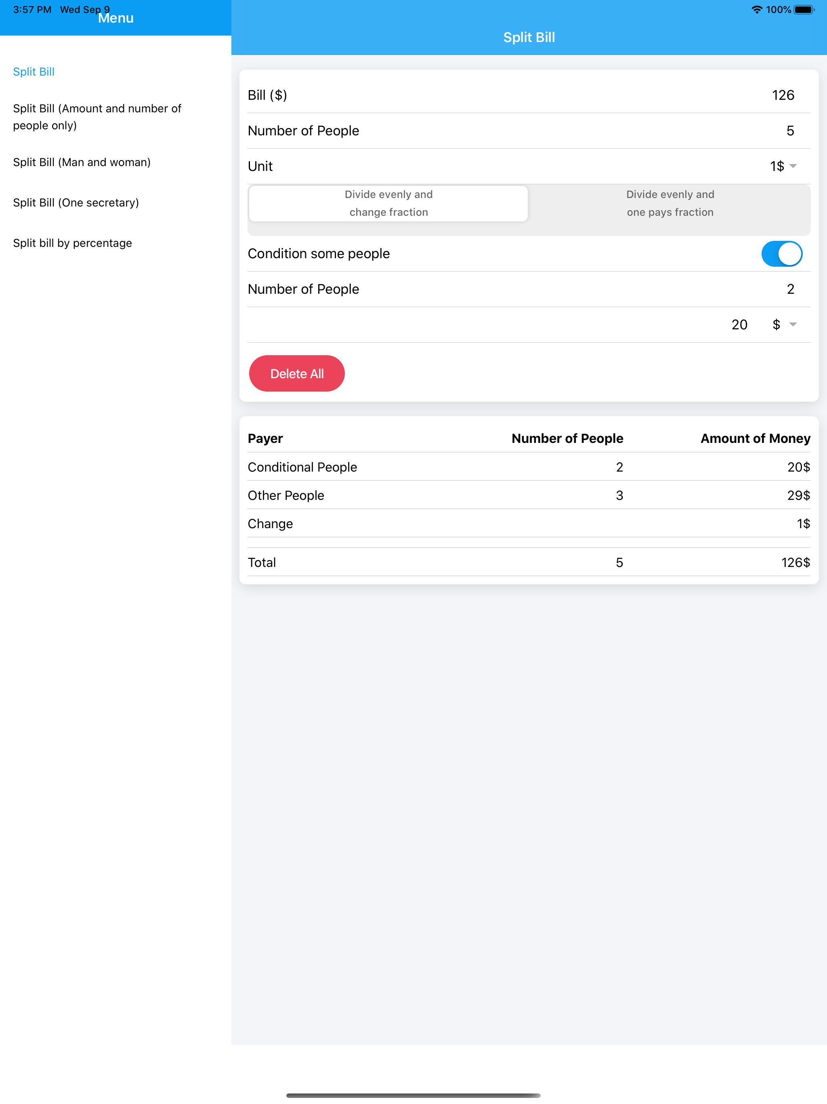The width and height of the screenshot is (827, 1104).
Task: Click the Wi-Fi status icon
Action: coord(757,8)
